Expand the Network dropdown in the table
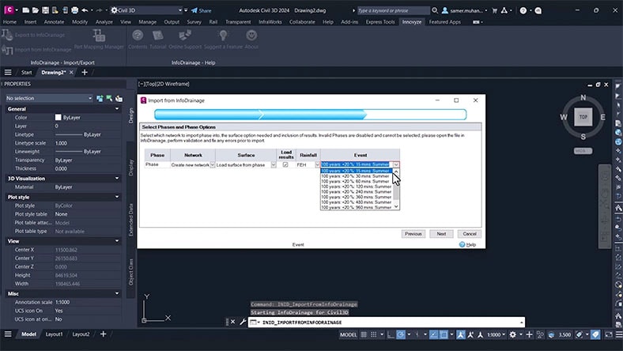 tap(212, 164)
